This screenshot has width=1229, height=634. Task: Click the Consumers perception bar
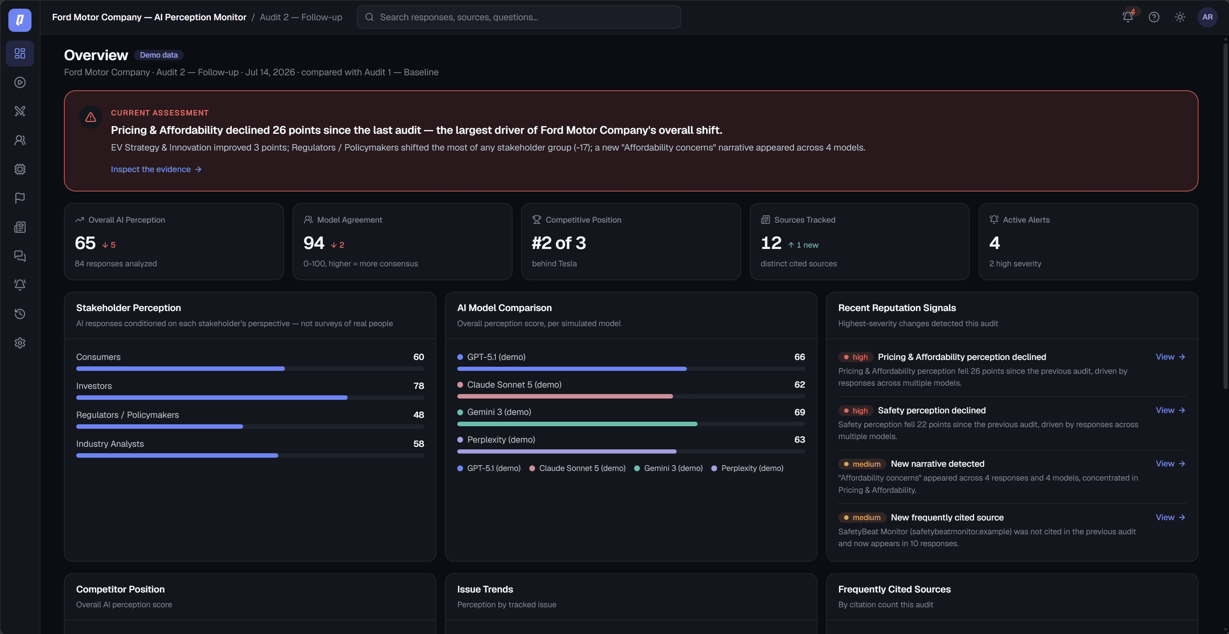click(250, 369)
